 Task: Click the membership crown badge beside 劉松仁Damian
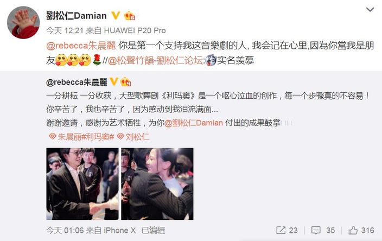coord(129,16)
